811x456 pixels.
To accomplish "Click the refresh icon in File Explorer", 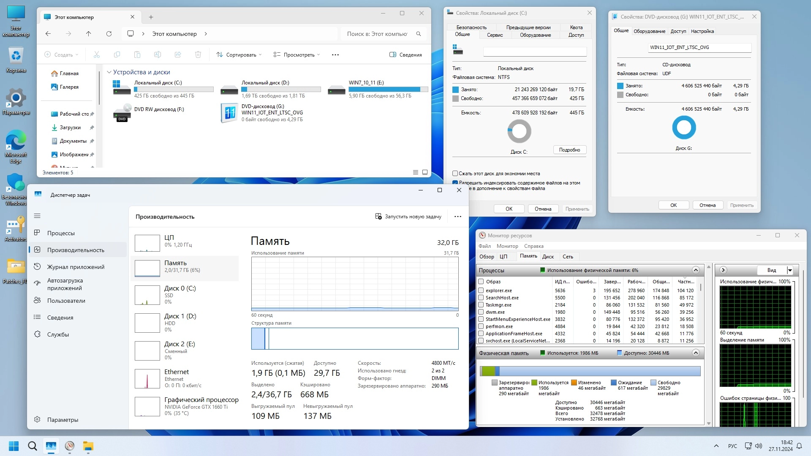I will [109, 34].
